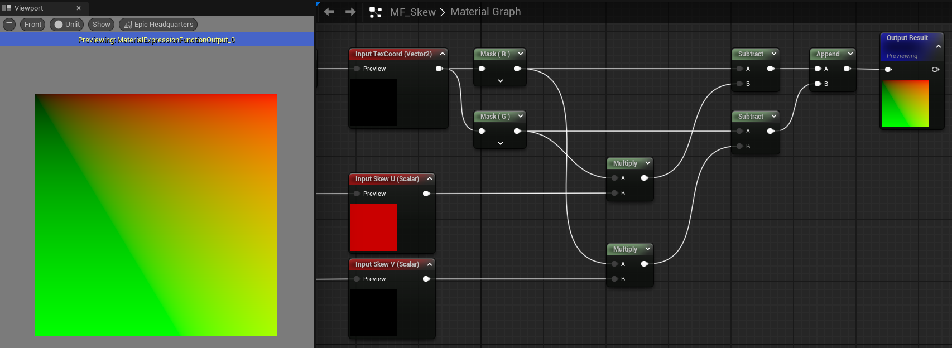Click the back navigation arrow
The image size is (952, 348).
[x=329, y=12]
